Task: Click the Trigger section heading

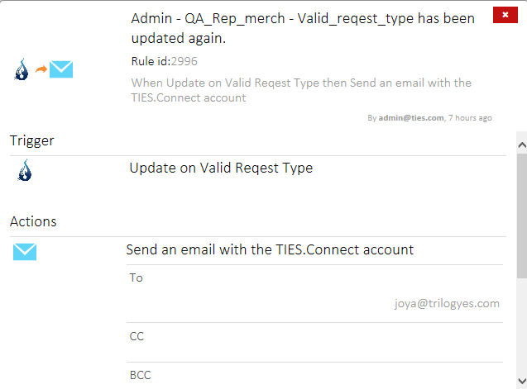Action: tap(32, 140)
